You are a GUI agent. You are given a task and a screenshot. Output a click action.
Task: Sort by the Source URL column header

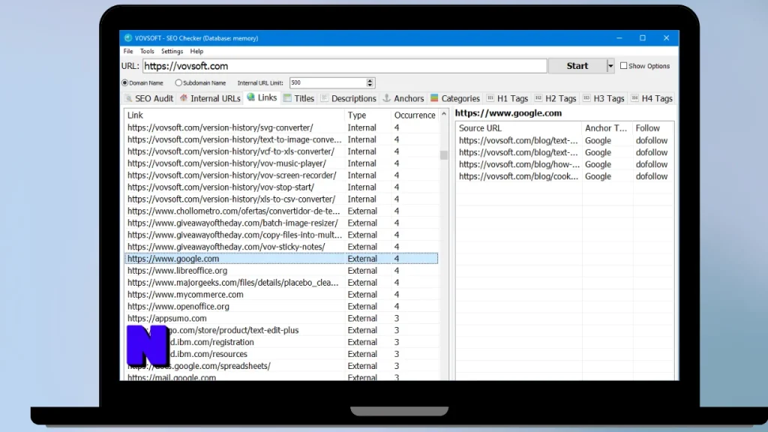(519, 127)
